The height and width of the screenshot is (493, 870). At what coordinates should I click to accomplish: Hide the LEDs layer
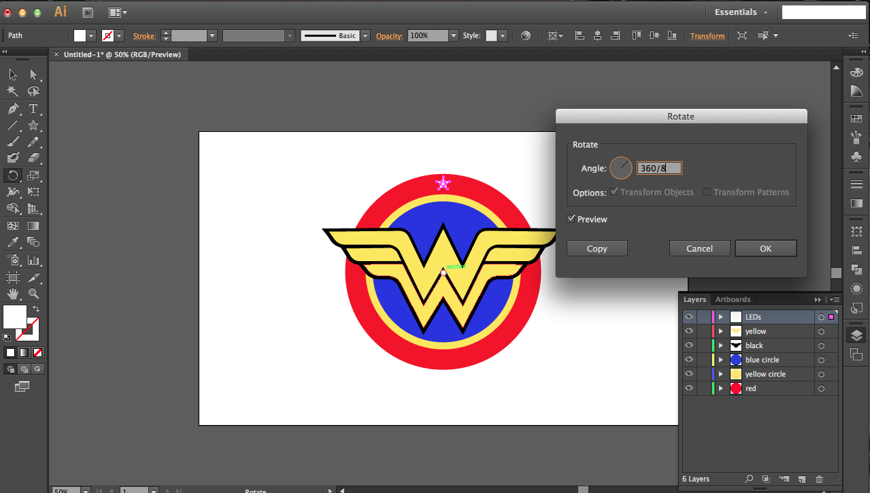point(689,317)
